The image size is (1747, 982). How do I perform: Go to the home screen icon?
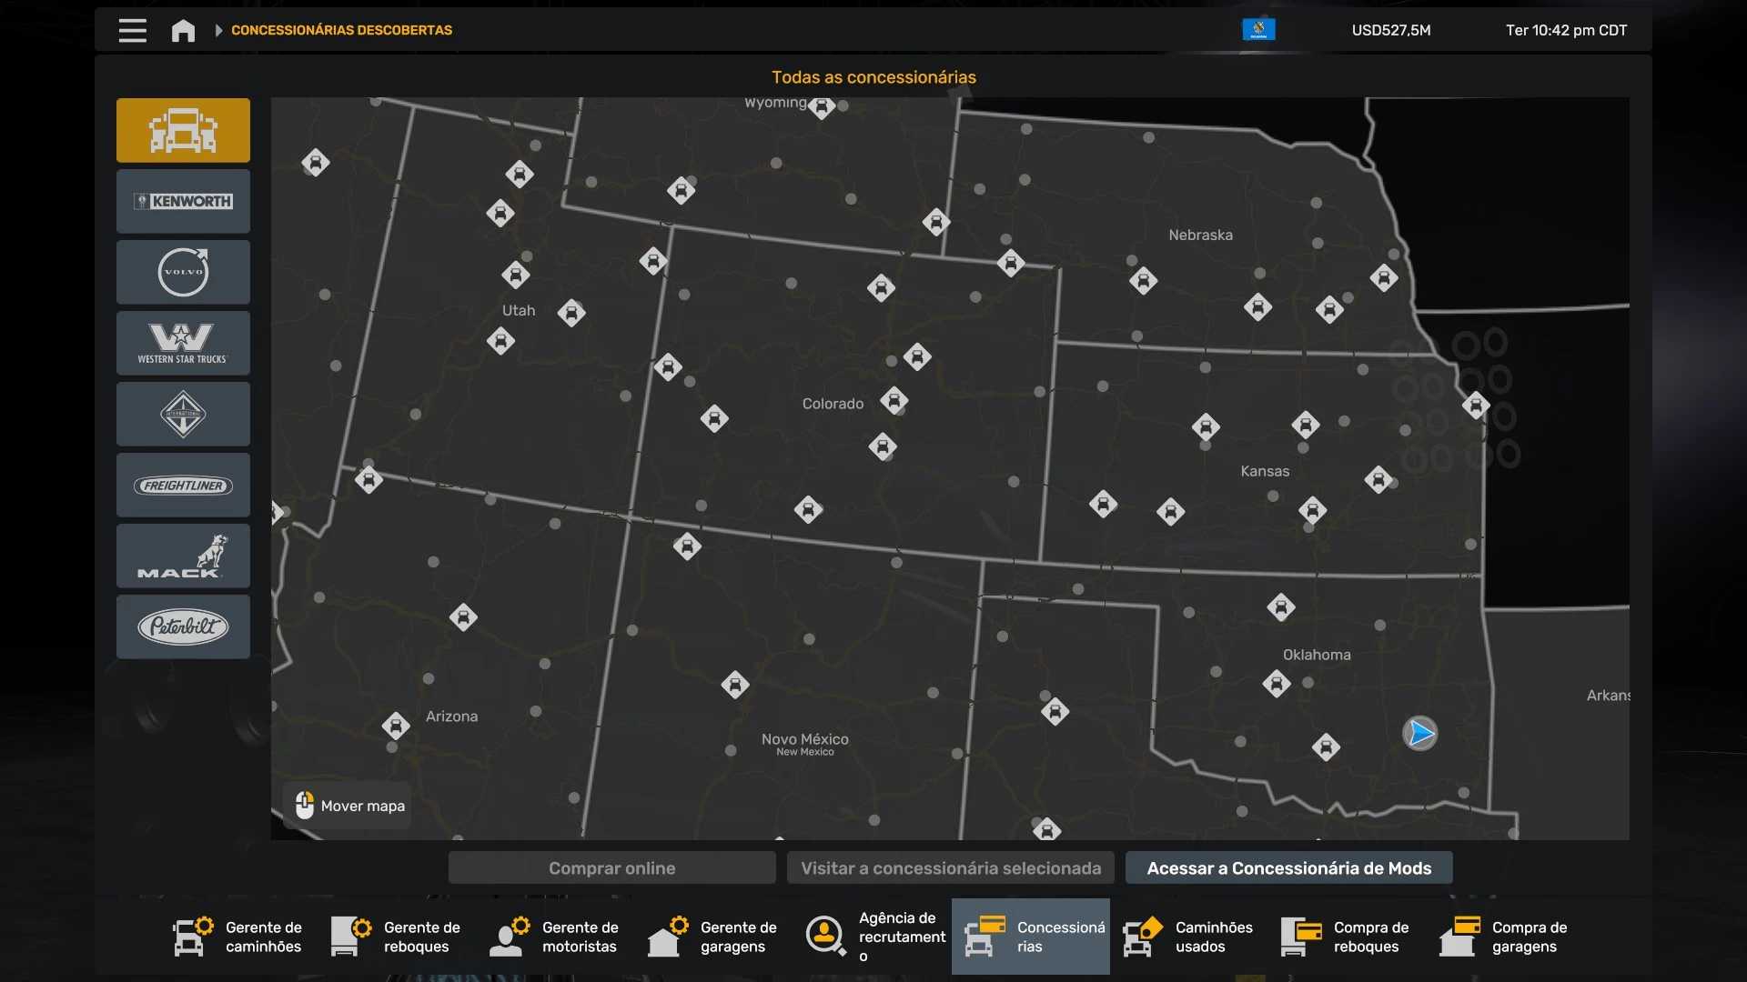(183, 31)
